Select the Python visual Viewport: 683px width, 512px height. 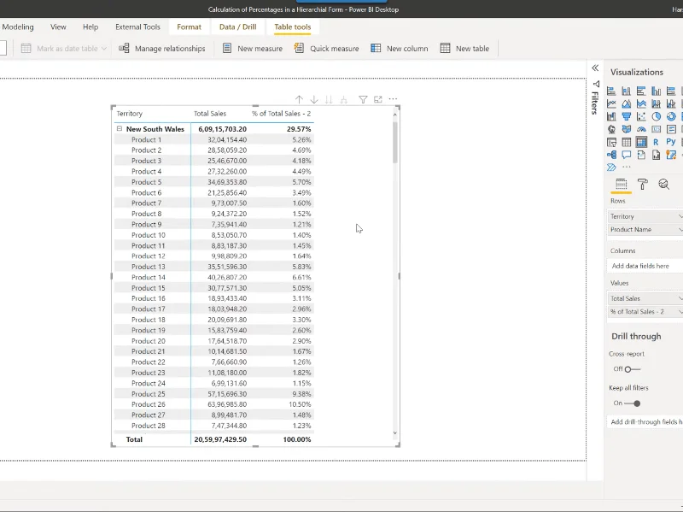671,142
